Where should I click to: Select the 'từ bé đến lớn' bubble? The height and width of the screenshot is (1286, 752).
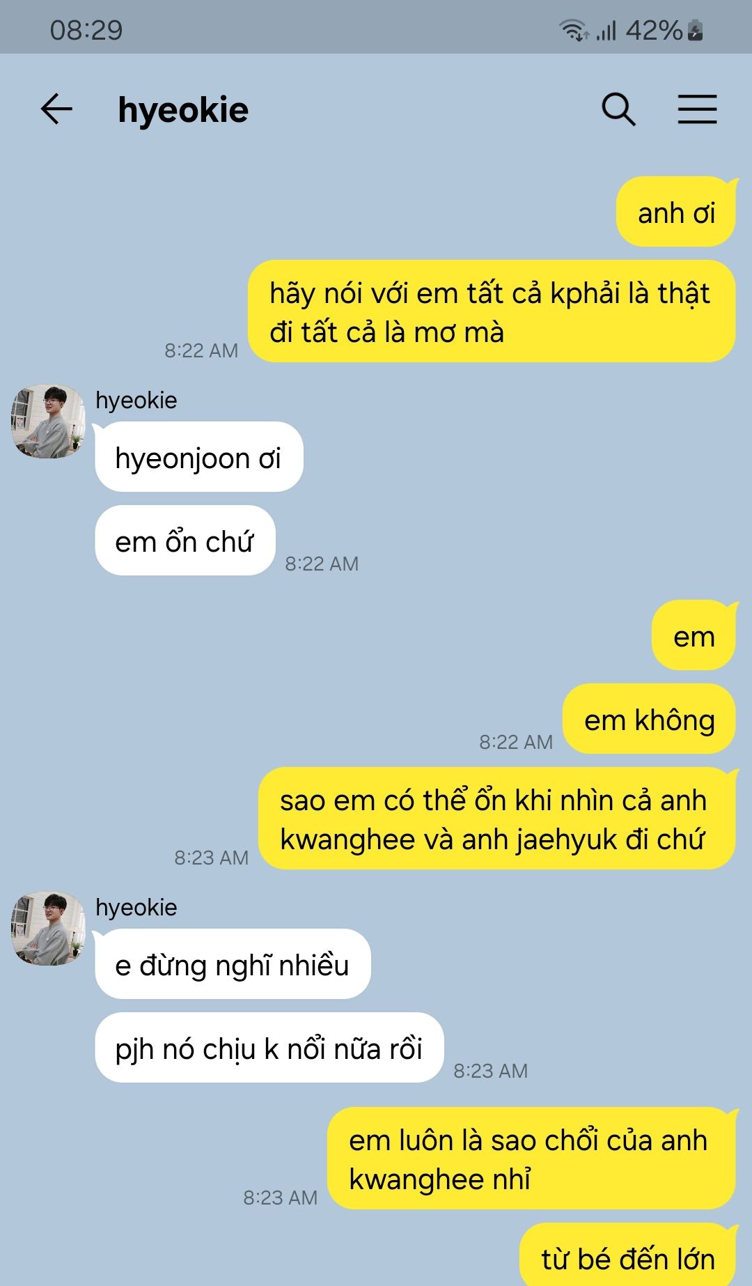tap(628, 1255)
